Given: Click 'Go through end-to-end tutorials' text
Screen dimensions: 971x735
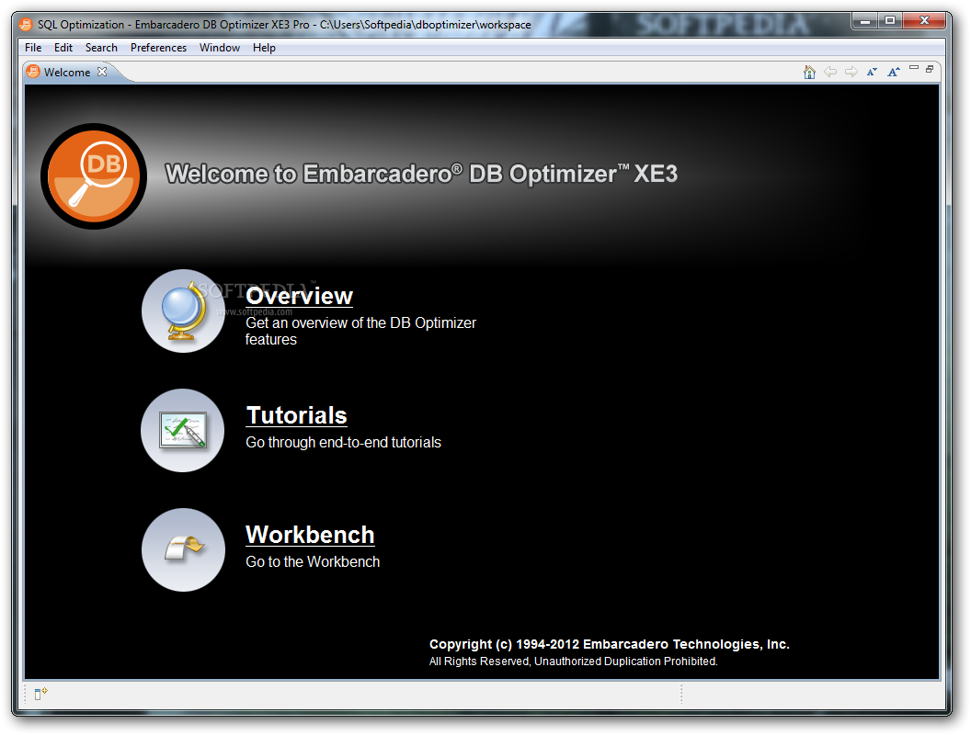Looking at the screenshot, I should (x=343, y=442).
